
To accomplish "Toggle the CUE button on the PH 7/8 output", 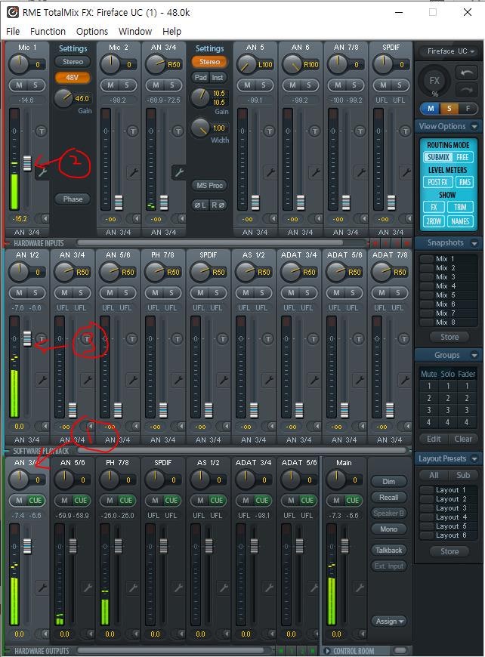I will (x=125, y=500).
